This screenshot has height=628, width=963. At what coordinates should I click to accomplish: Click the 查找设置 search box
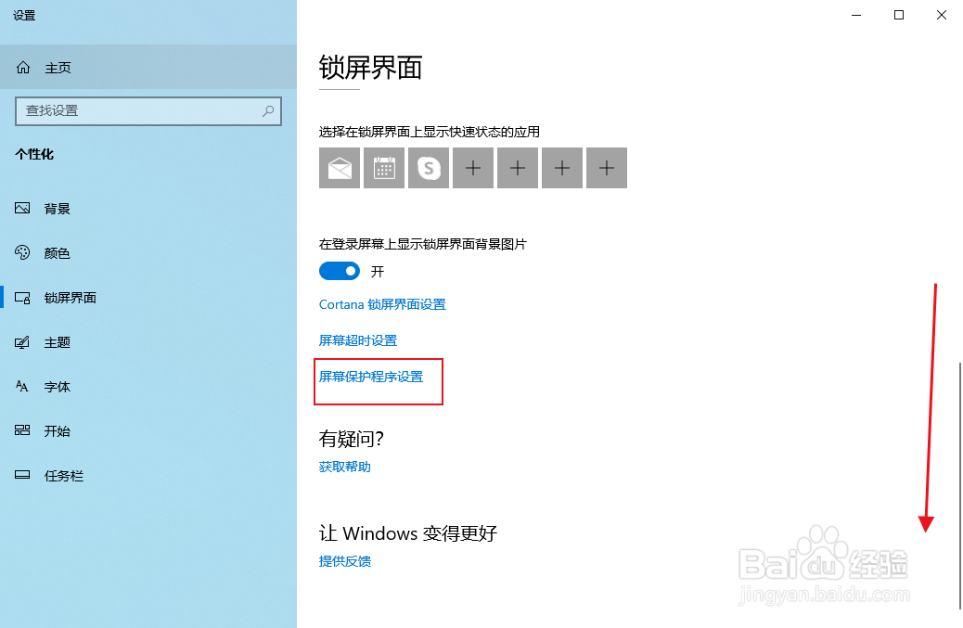(148, 110)
